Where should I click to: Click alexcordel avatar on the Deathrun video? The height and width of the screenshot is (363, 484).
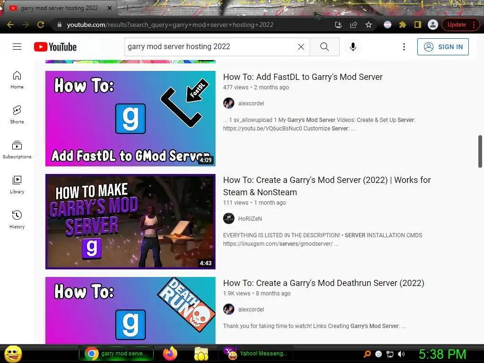click(x=229, y=309)
